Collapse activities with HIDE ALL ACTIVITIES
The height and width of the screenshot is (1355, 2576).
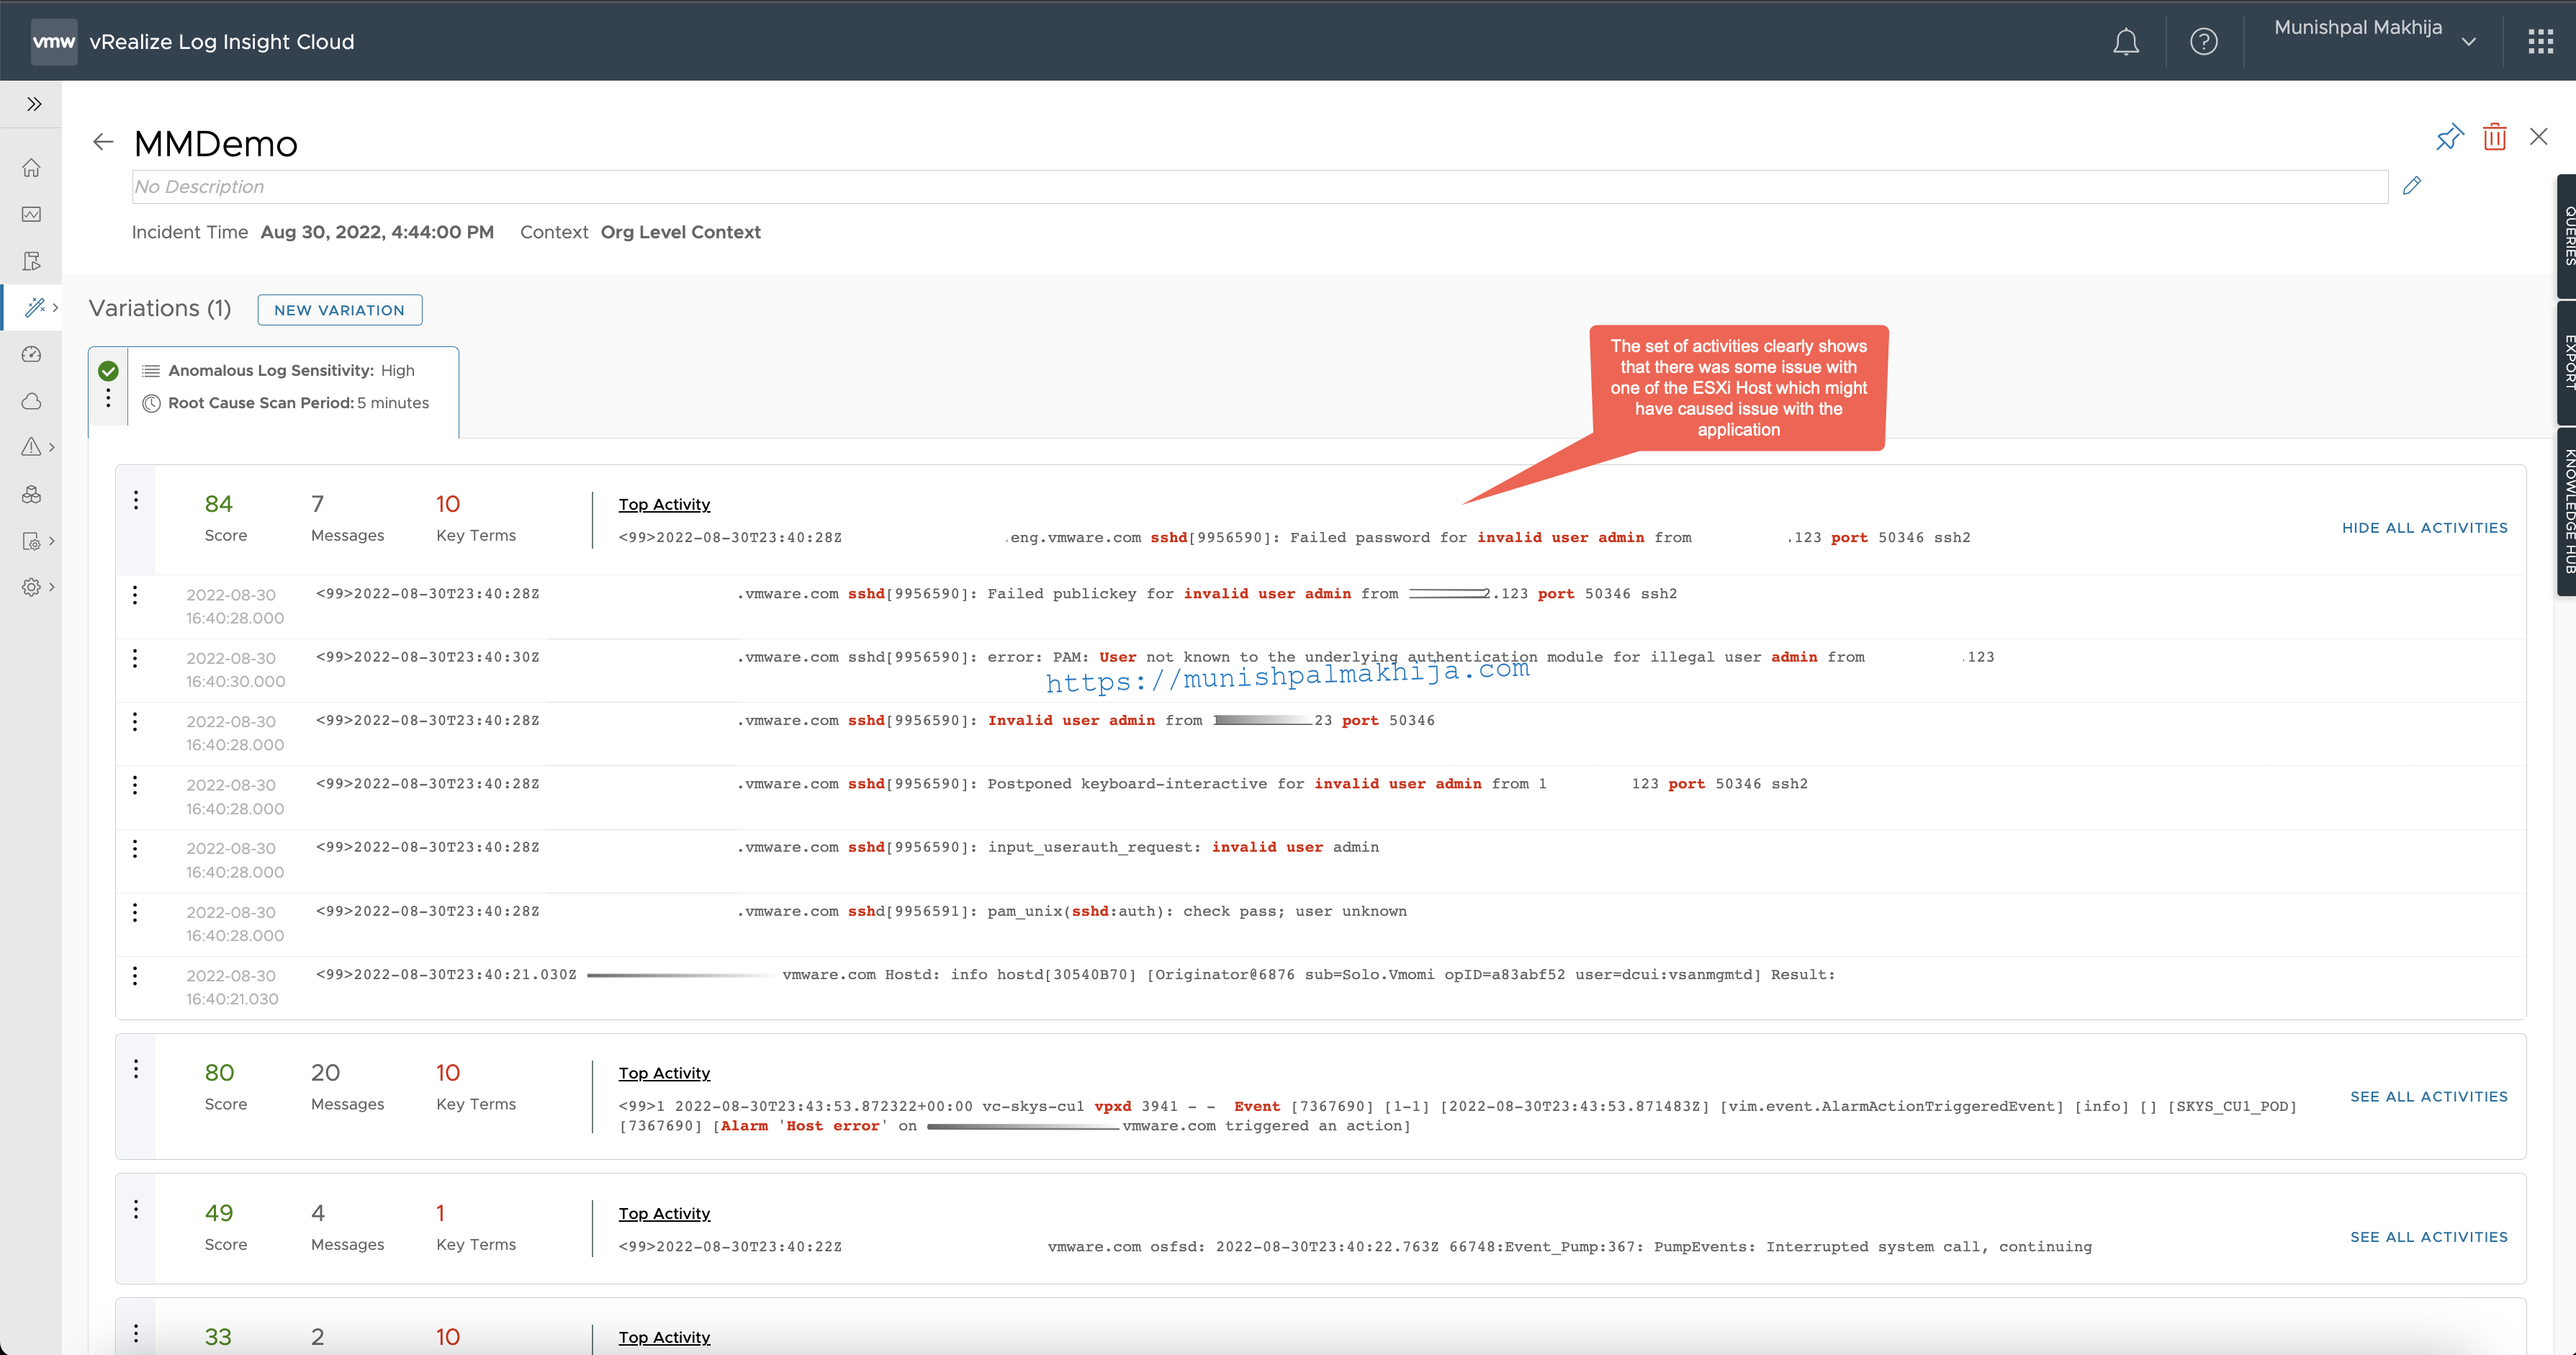(x=2425, y=528)
